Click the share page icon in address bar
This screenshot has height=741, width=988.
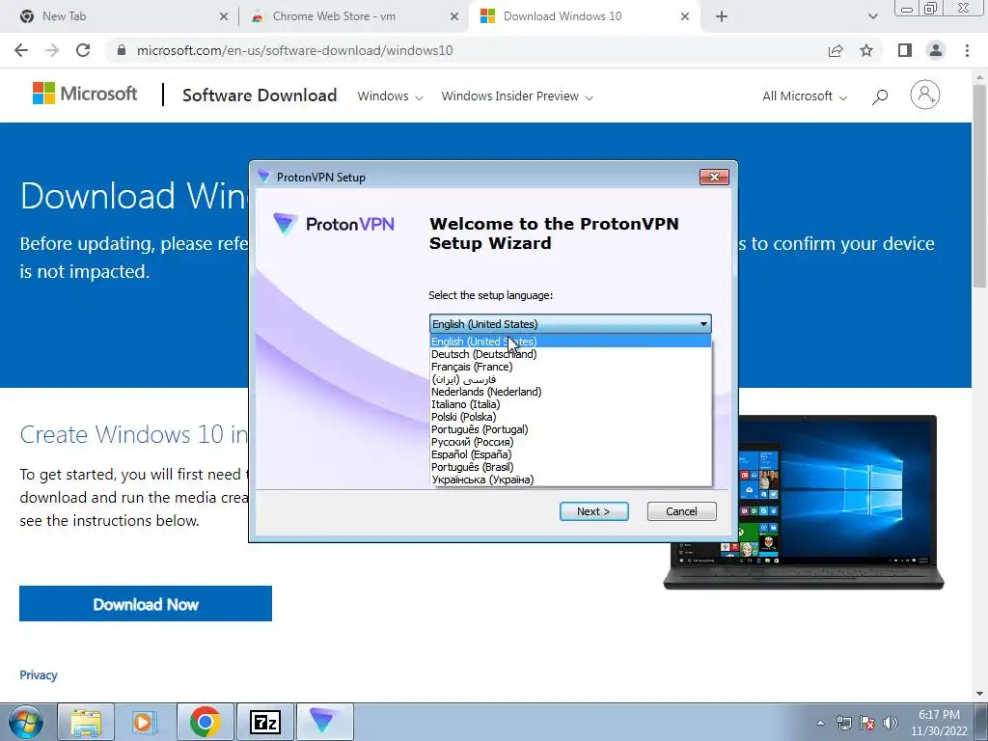836,50
